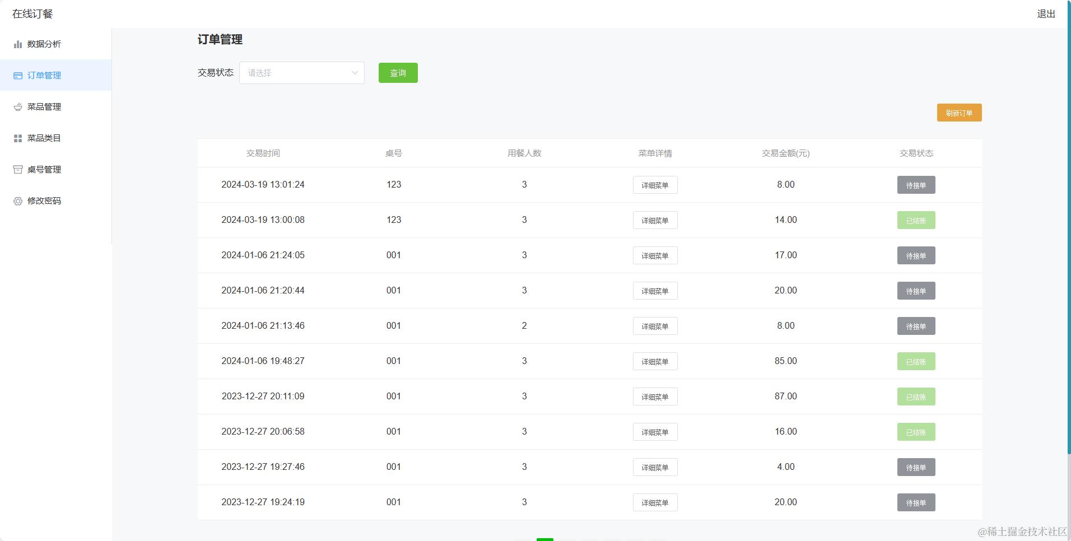
Task: Go to 菜品管理 page
Action: pyautogui.click(x=55, y=106)
